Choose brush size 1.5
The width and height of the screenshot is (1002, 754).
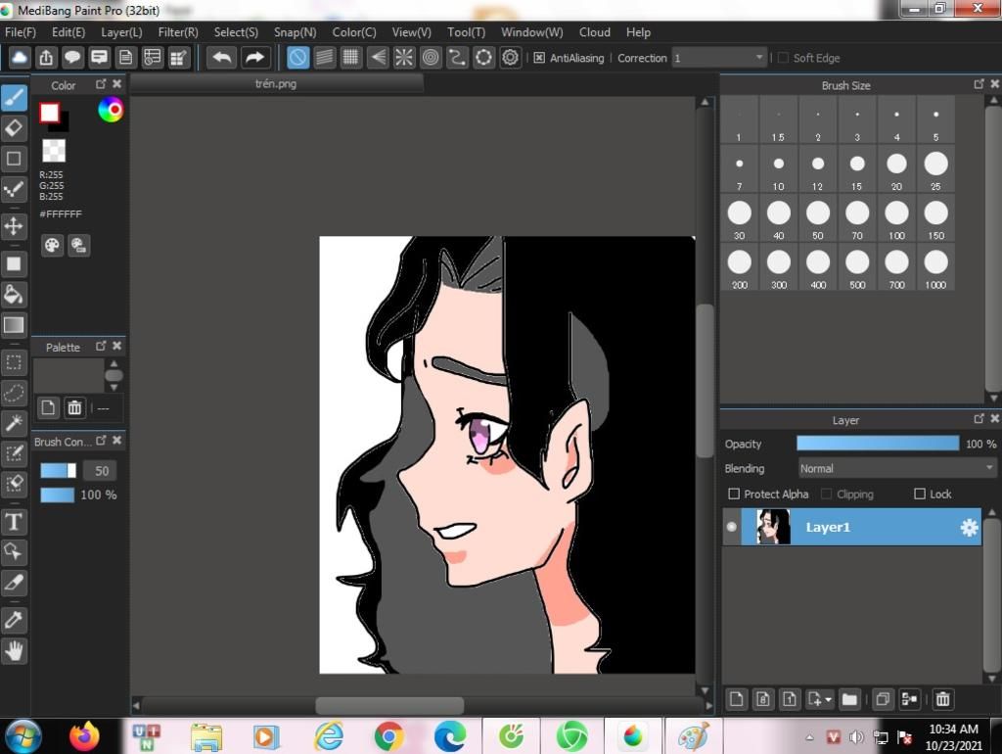pyautogui.click(x=778, y=120)
